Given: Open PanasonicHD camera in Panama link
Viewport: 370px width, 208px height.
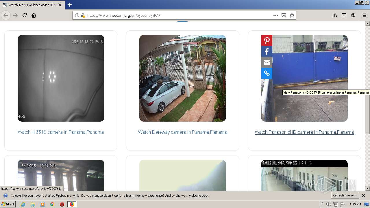Looking at the screenshot, I should coord(304,132).
